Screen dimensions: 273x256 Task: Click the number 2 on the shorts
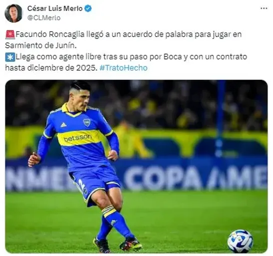(81, 184)
